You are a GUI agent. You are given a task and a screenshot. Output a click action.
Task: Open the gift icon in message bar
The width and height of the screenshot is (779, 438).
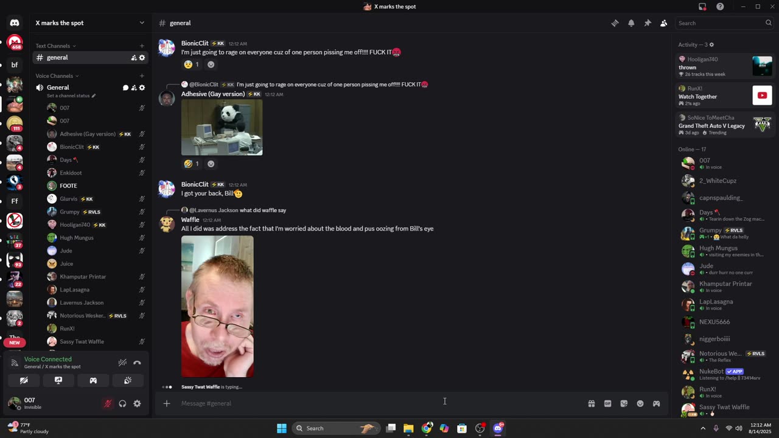591,403
